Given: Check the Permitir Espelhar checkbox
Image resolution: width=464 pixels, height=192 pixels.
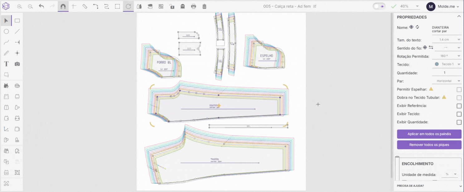Looking at the screenshot, I should pyautogui.click(x=459, y=89).
